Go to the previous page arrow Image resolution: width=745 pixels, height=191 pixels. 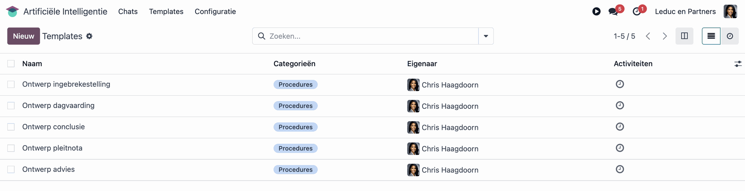[648, 36]
